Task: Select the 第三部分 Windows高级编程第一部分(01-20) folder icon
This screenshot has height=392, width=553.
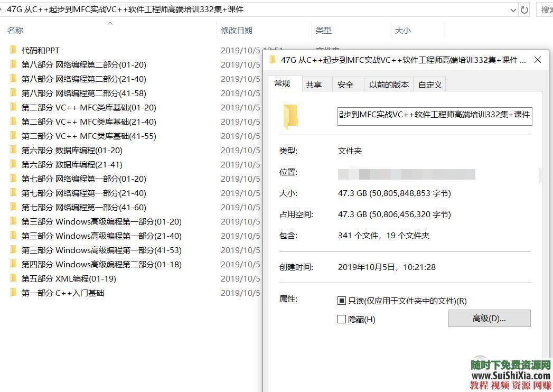Action: click(14, 221)
